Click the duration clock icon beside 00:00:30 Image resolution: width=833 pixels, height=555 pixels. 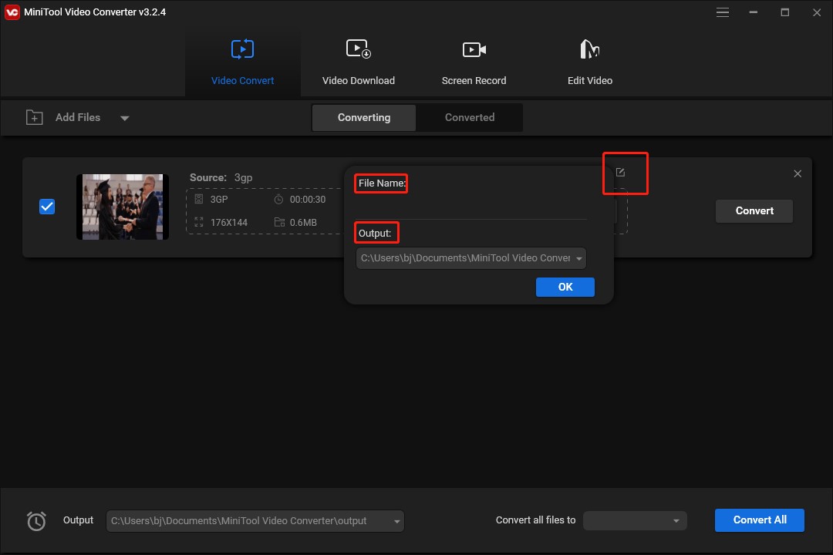tap(278, 199)
